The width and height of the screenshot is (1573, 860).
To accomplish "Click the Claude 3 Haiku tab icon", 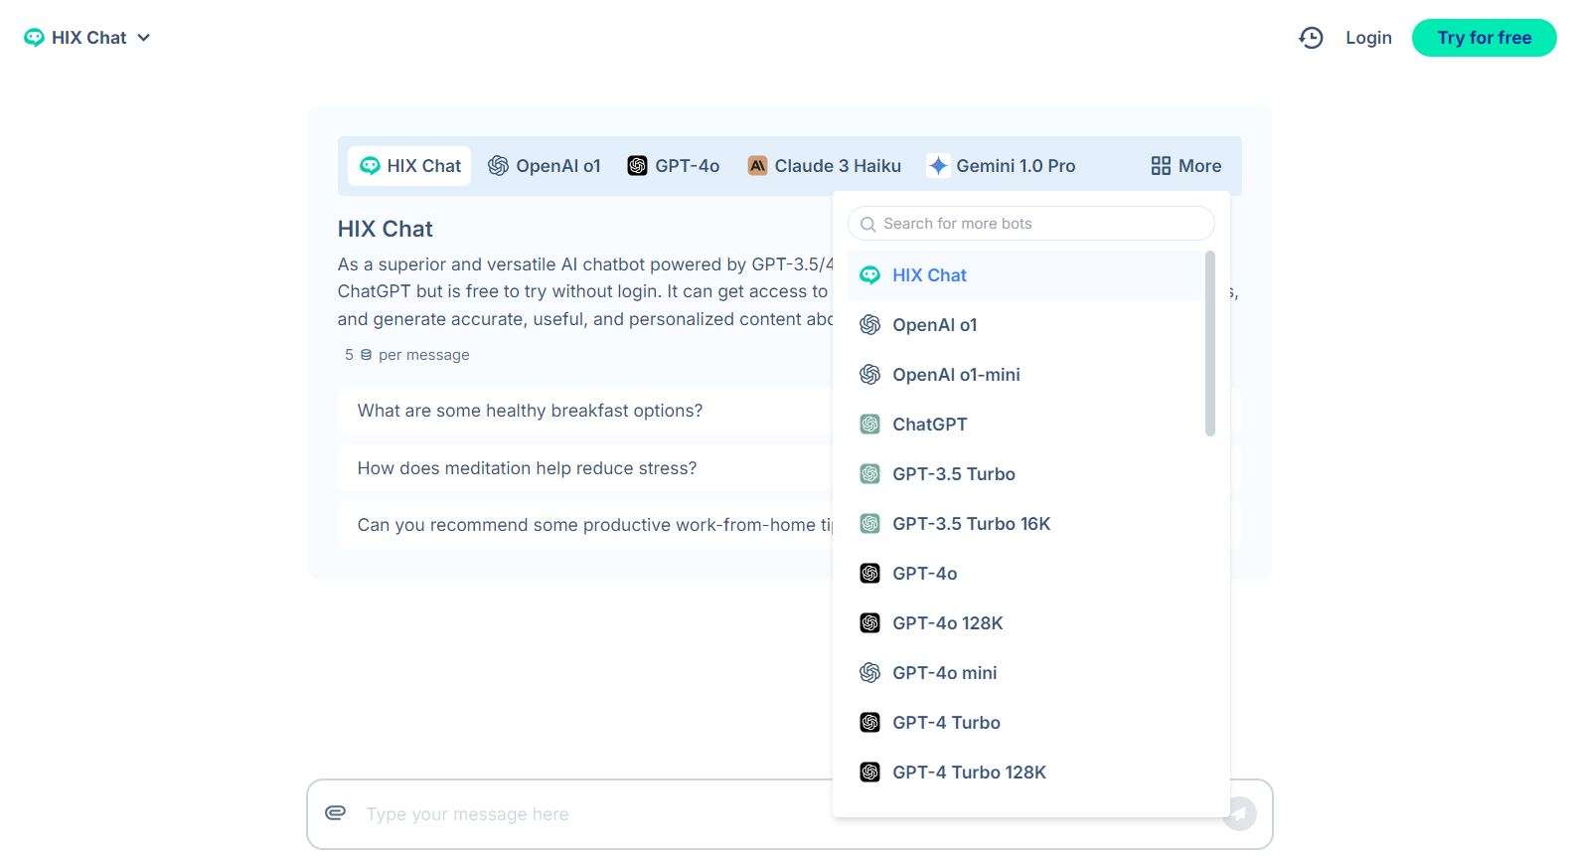I will pos(757,166).
